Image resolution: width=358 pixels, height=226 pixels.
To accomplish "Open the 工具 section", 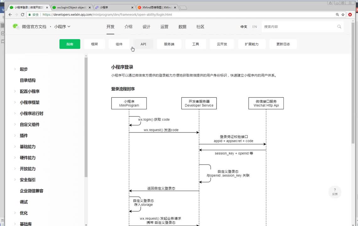I will point(196,44).
